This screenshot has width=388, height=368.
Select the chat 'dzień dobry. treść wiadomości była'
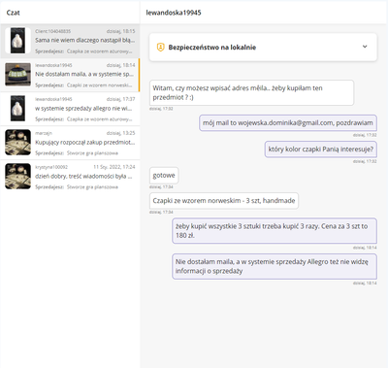click(70, 177)
